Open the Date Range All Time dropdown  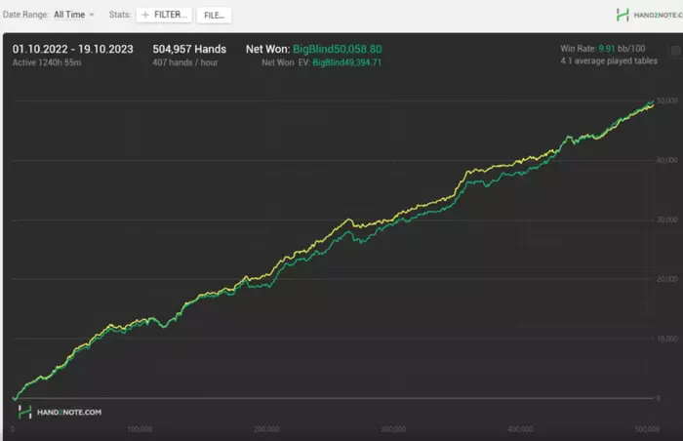tap(73, 15)
